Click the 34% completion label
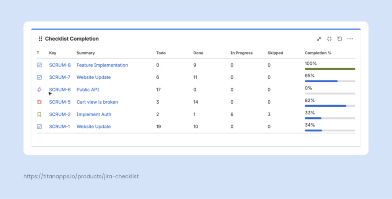392x199 pixels. [310, 125]
